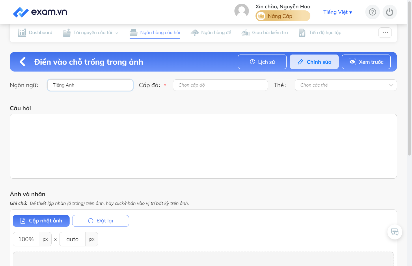
Task: Click the Nâng Cấp upgrade button
Action: (283, 16)
